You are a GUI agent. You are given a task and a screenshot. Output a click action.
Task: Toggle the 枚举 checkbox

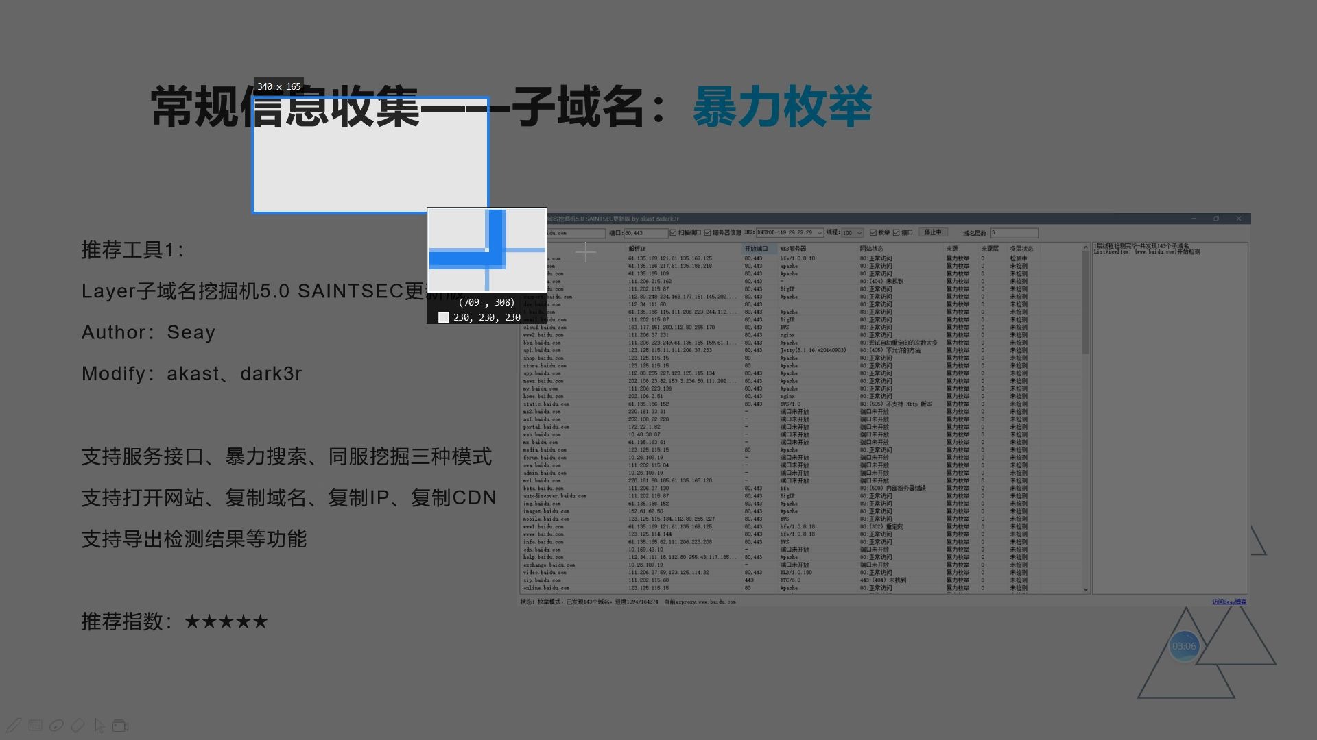coord(873,233)
